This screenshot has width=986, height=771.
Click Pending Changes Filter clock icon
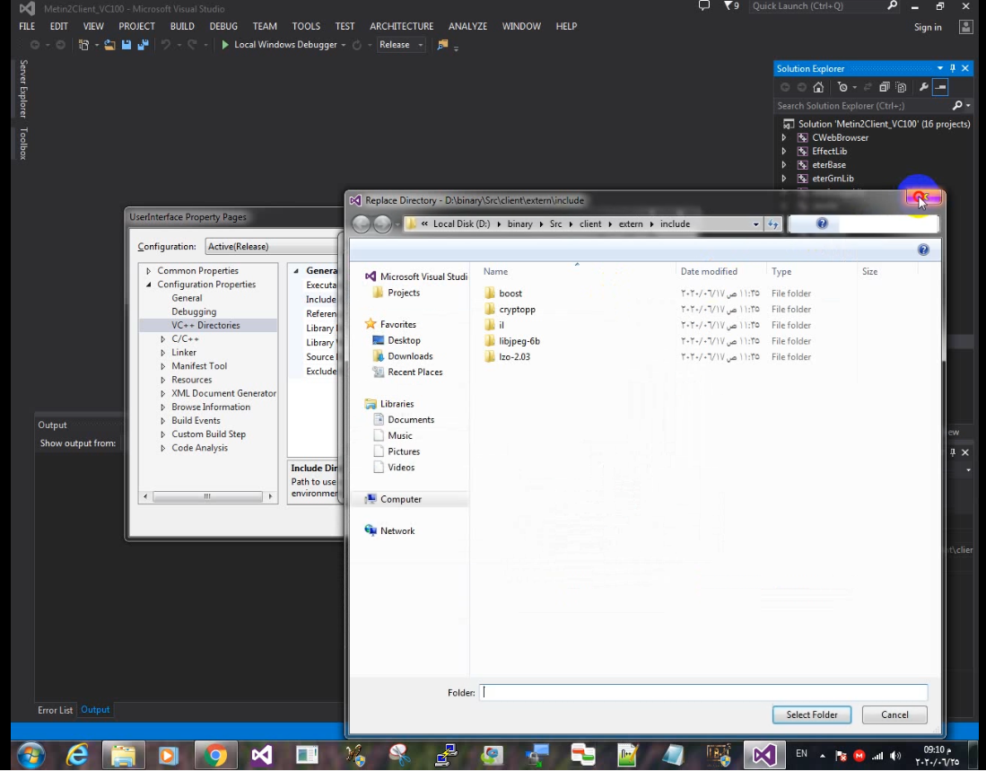click(x=842, y=87)
